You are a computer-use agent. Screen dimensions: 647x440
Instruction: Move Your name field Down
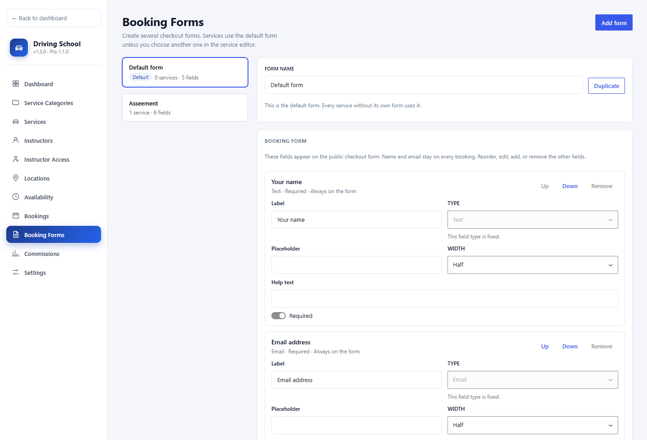570,186
